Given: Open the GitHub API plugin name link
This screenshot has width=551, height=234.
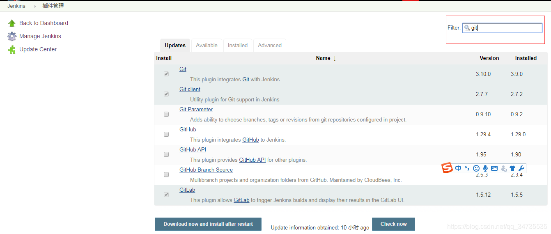Looking at the screenshot, I should pos(193,150).
